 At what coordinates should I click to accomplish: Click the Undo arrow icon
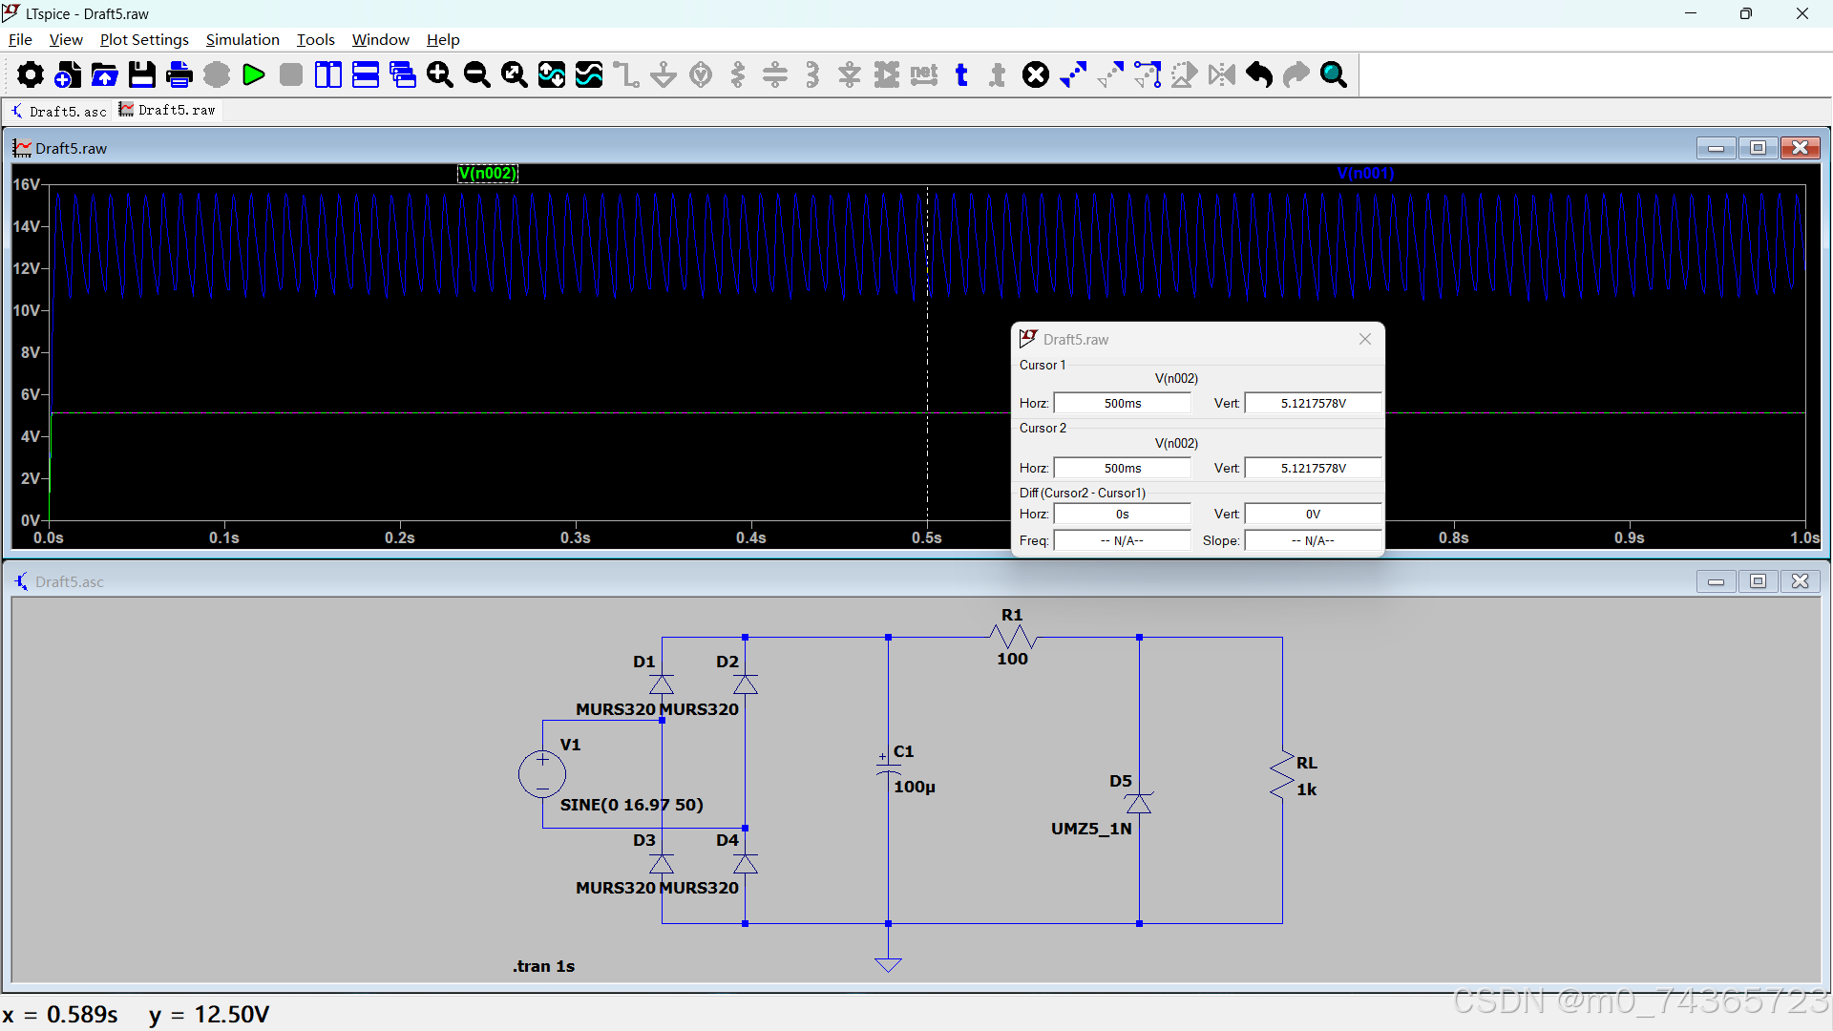[x=1259, y=74]
